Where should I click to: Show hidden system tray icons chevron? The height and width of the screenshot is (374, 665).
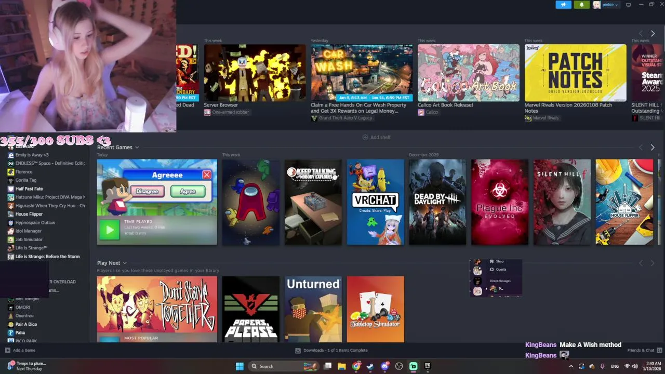coord(570,366)
